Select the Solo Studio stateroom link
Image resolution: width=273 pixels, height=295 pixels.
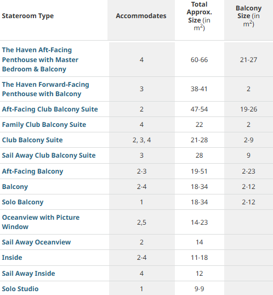pos(20,289)
